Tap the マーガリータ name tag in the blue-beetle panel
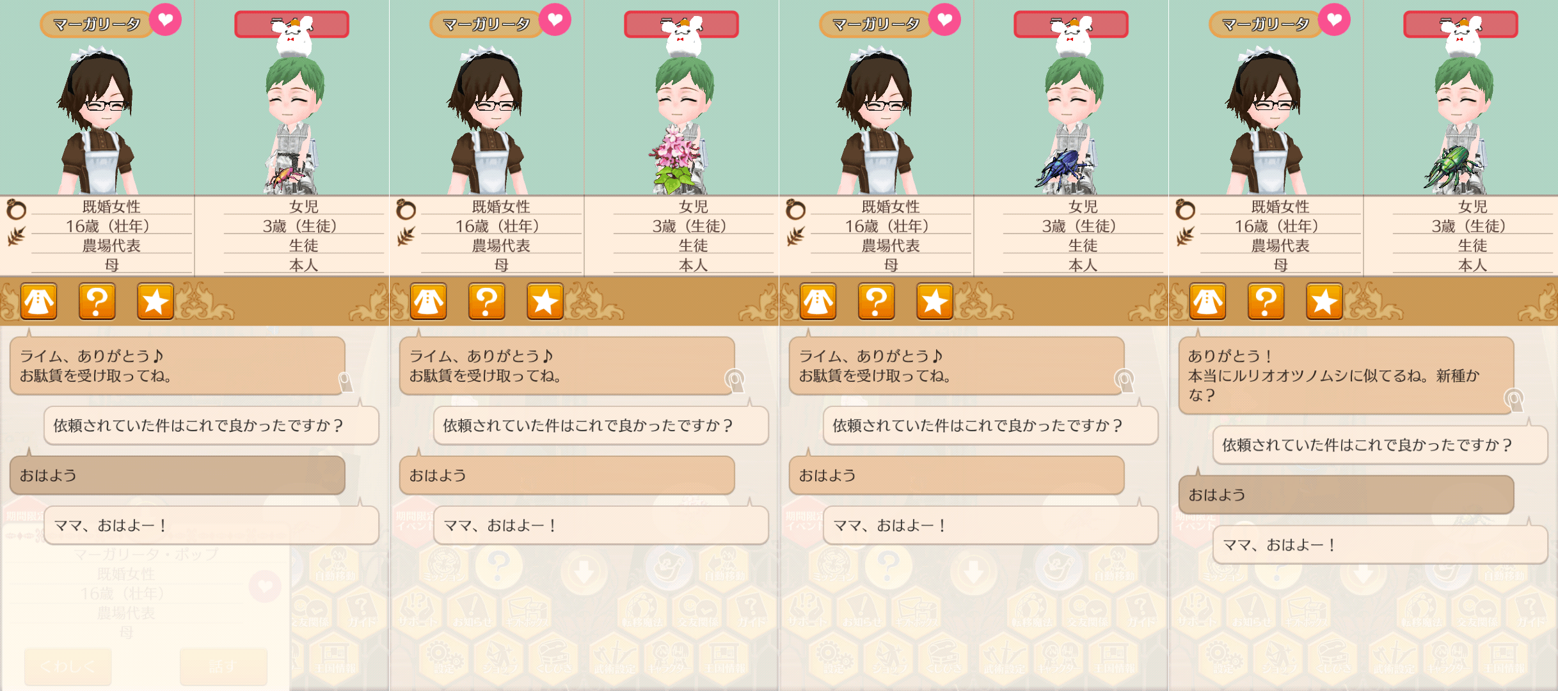 pyautogui.click(x=876, y=25)
